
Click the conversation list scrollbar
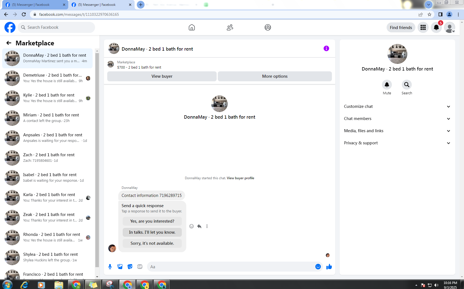coord(97,160)
